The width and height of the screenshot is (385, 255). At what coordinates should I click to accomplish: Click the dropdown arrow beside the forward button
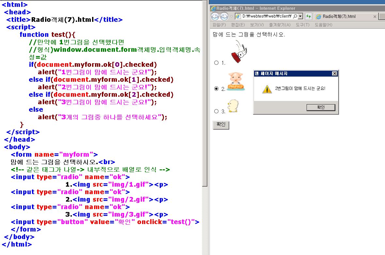[x=231, y=17]
